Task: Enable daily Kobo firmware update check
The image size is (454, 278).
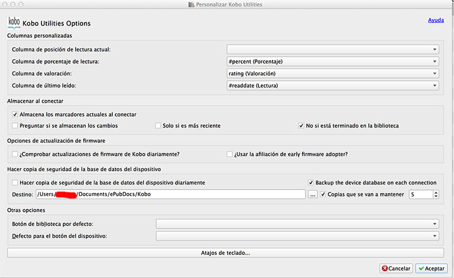Action: [15, 154]
